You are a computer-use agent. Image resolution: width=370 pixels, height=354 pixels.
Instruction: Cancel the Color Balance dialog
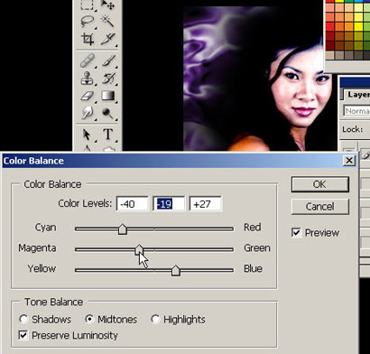pyautogui.click(x=320, y=207)
